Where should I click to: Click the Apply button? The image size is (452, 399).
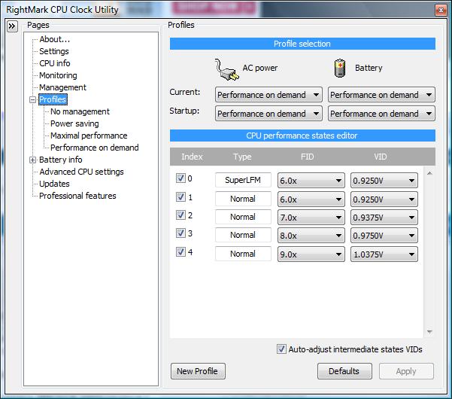[406, 371]
